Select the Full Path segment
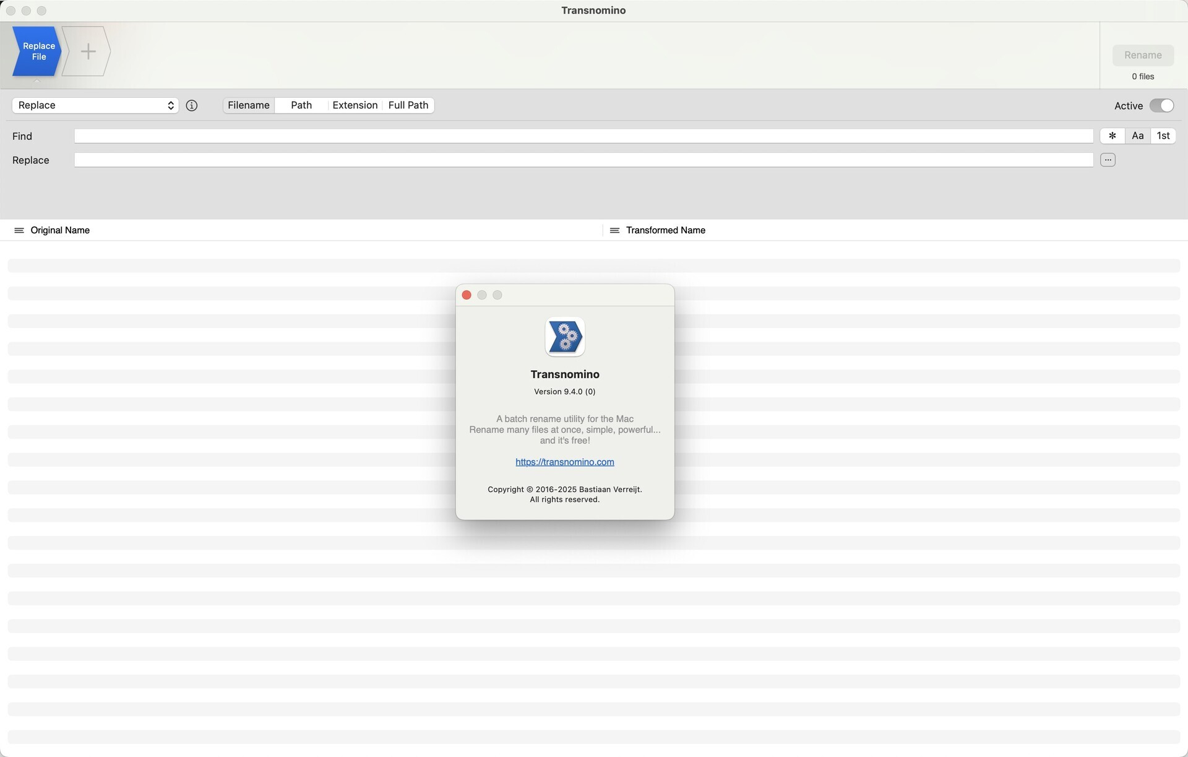 [408, 106]
